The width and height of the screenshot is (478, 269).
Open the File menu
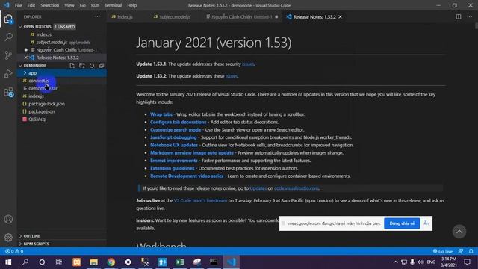(x=18, y=5)
